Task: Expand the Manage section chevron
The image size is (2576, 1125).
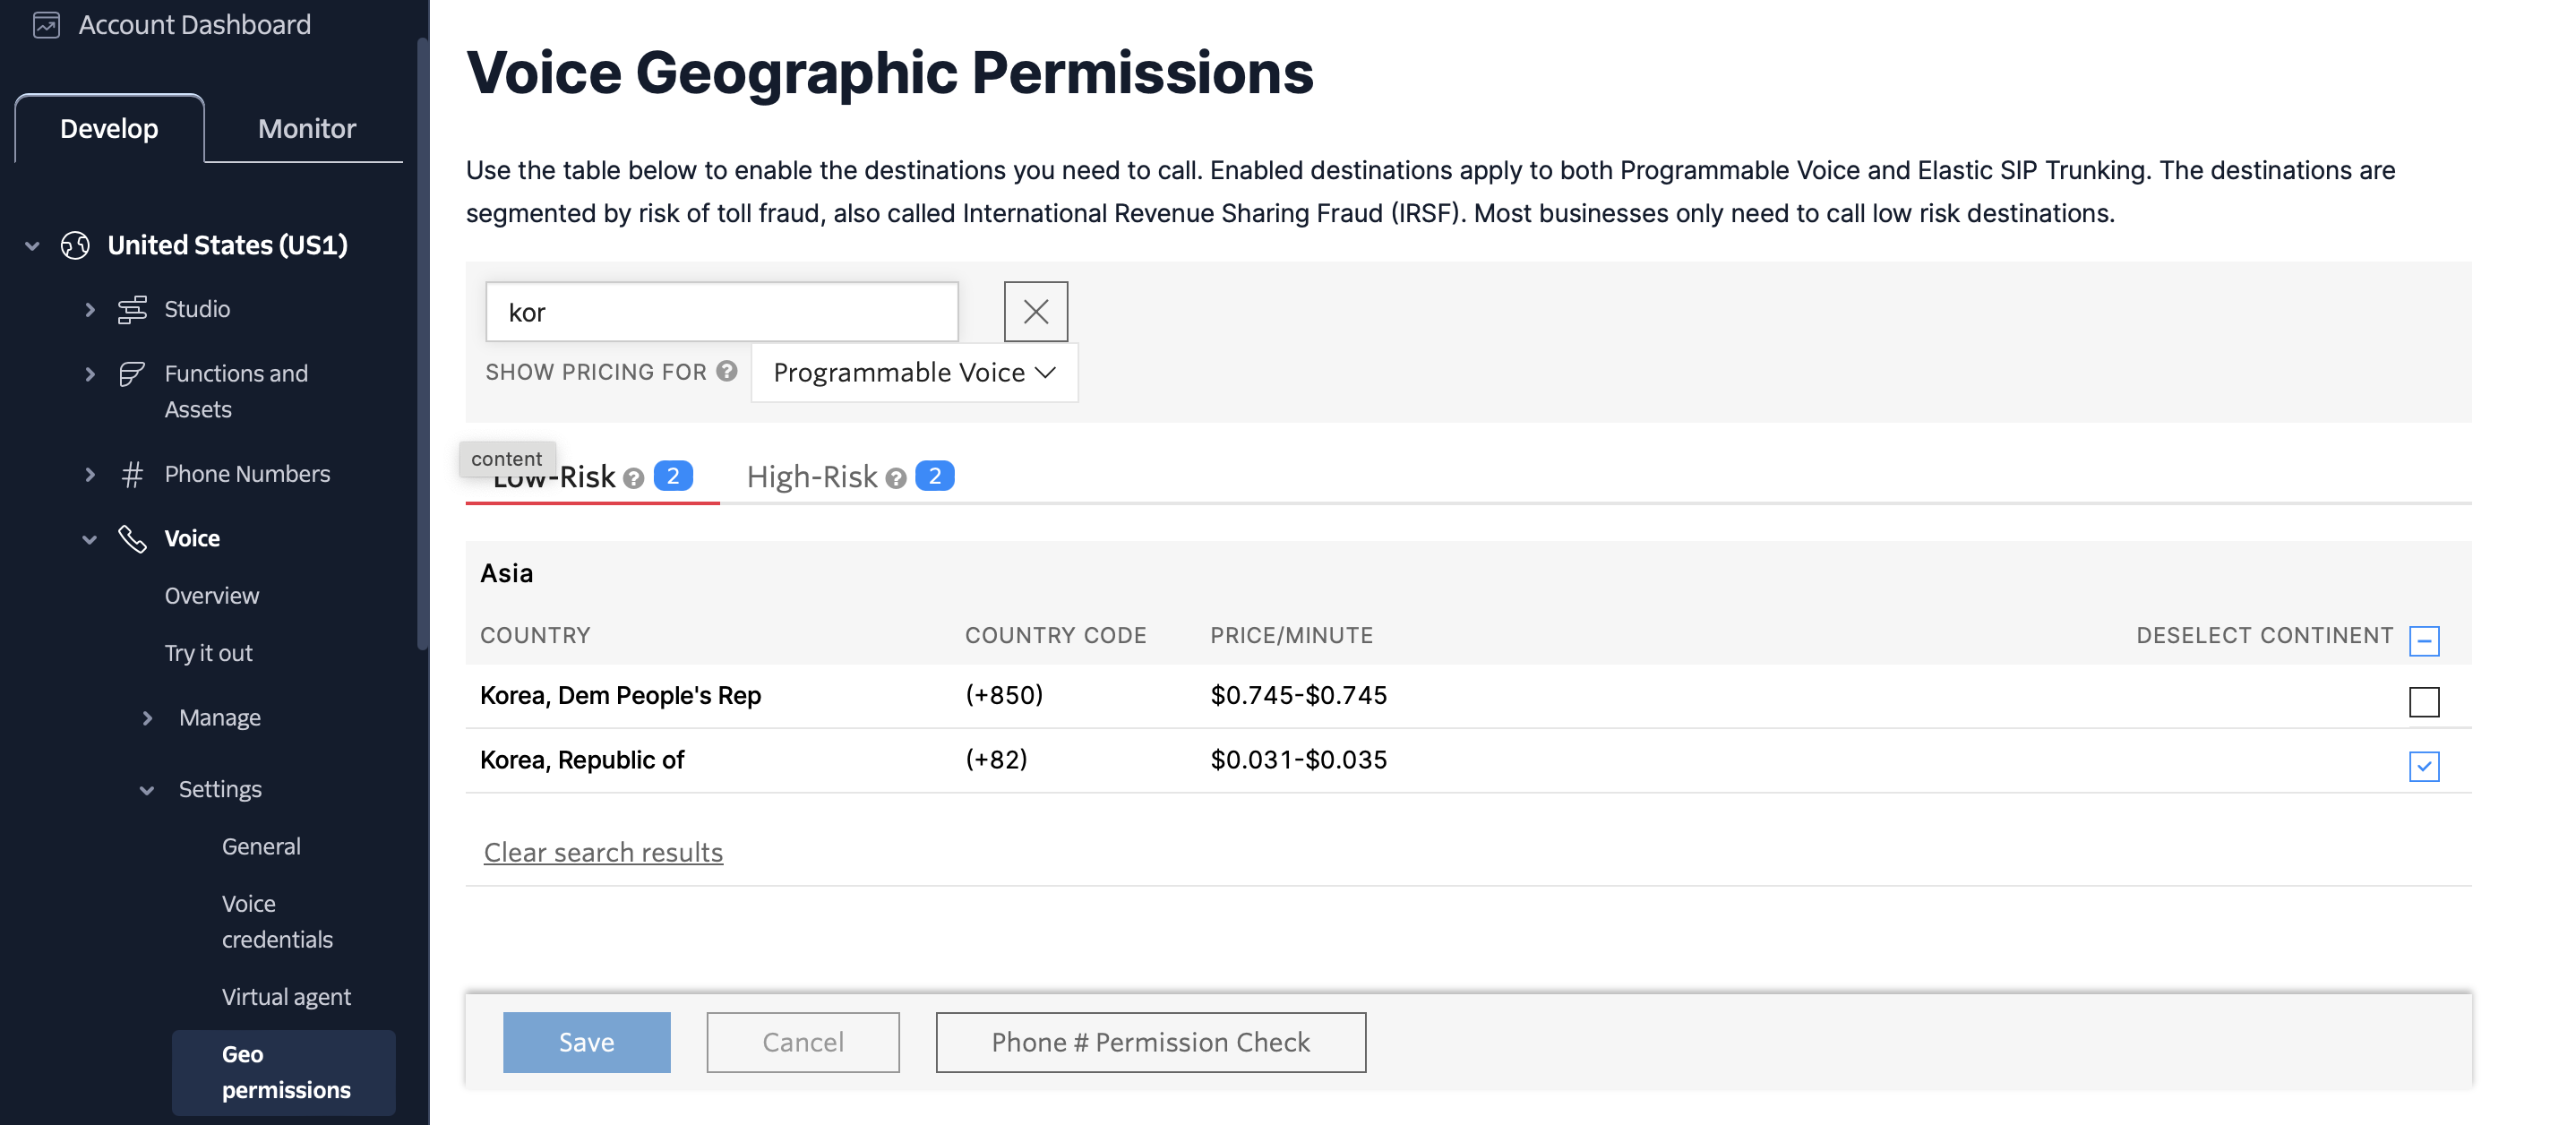Action: (147, 718)
